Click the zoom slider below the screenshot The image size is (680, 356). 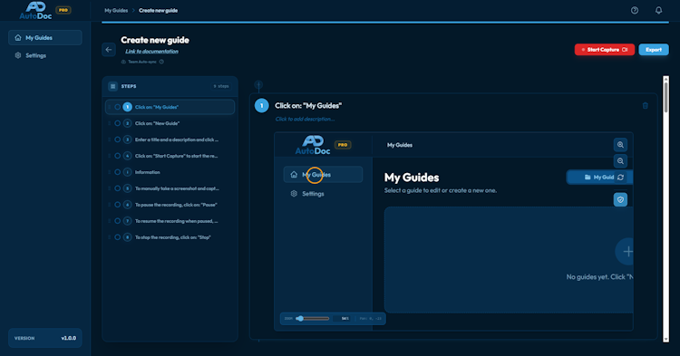click(312, 318)
